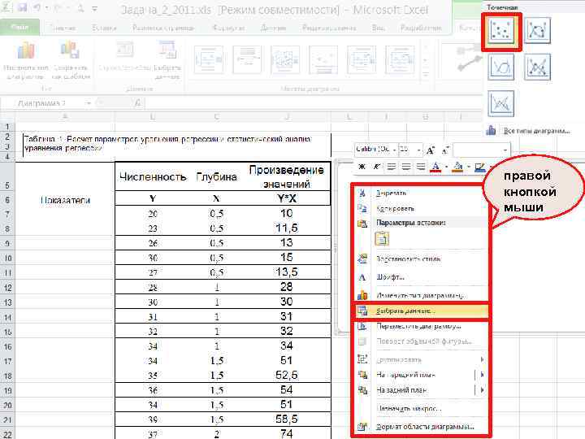Click the paste option clipboard icon
The width and height of the screenshot is (585, 439).
tap(382, 238)
